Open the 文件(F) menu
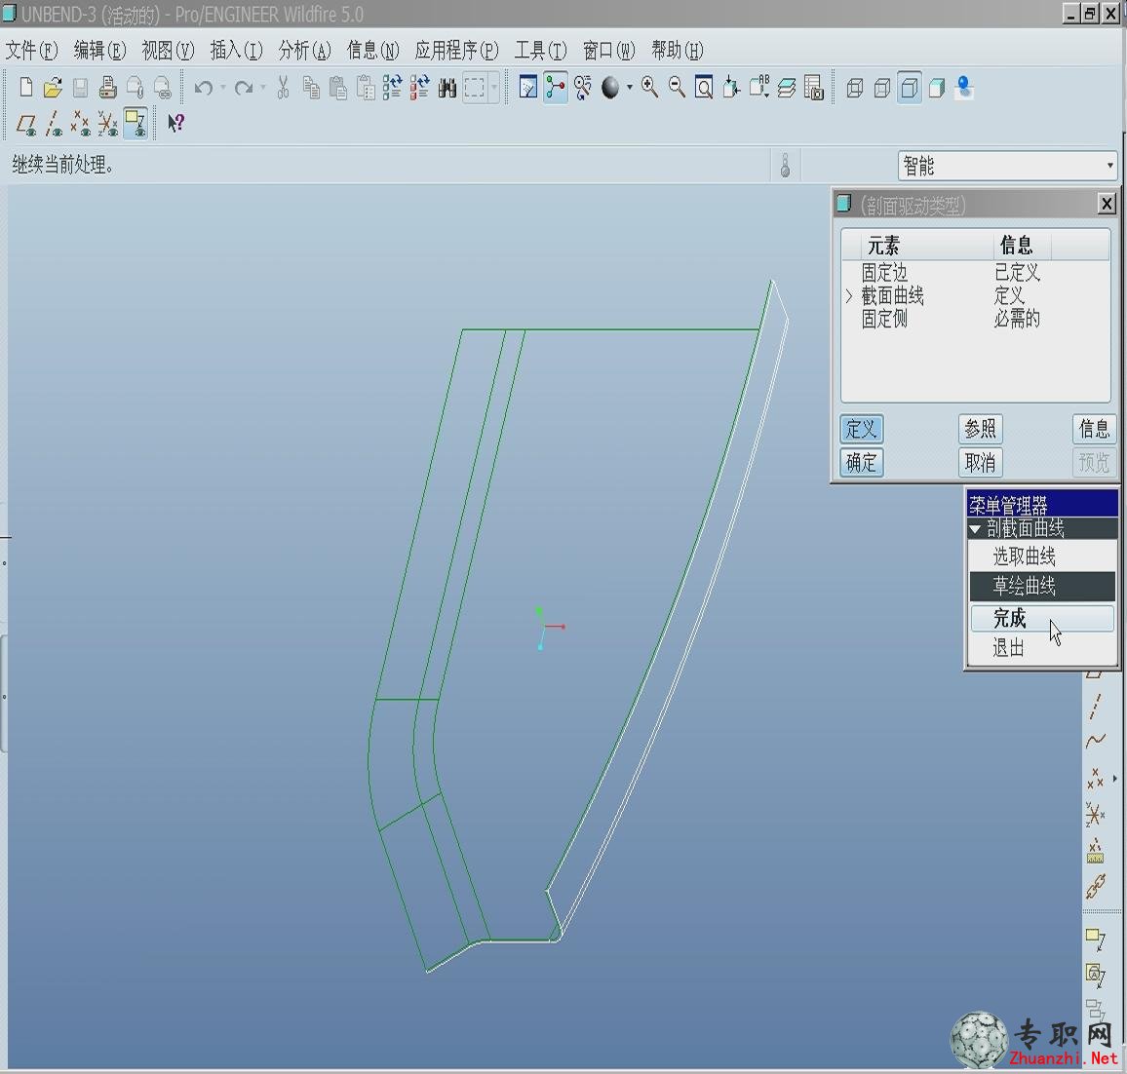Image resolution: width=1127 pixels, height=1074 pixels. pos(32,50)
